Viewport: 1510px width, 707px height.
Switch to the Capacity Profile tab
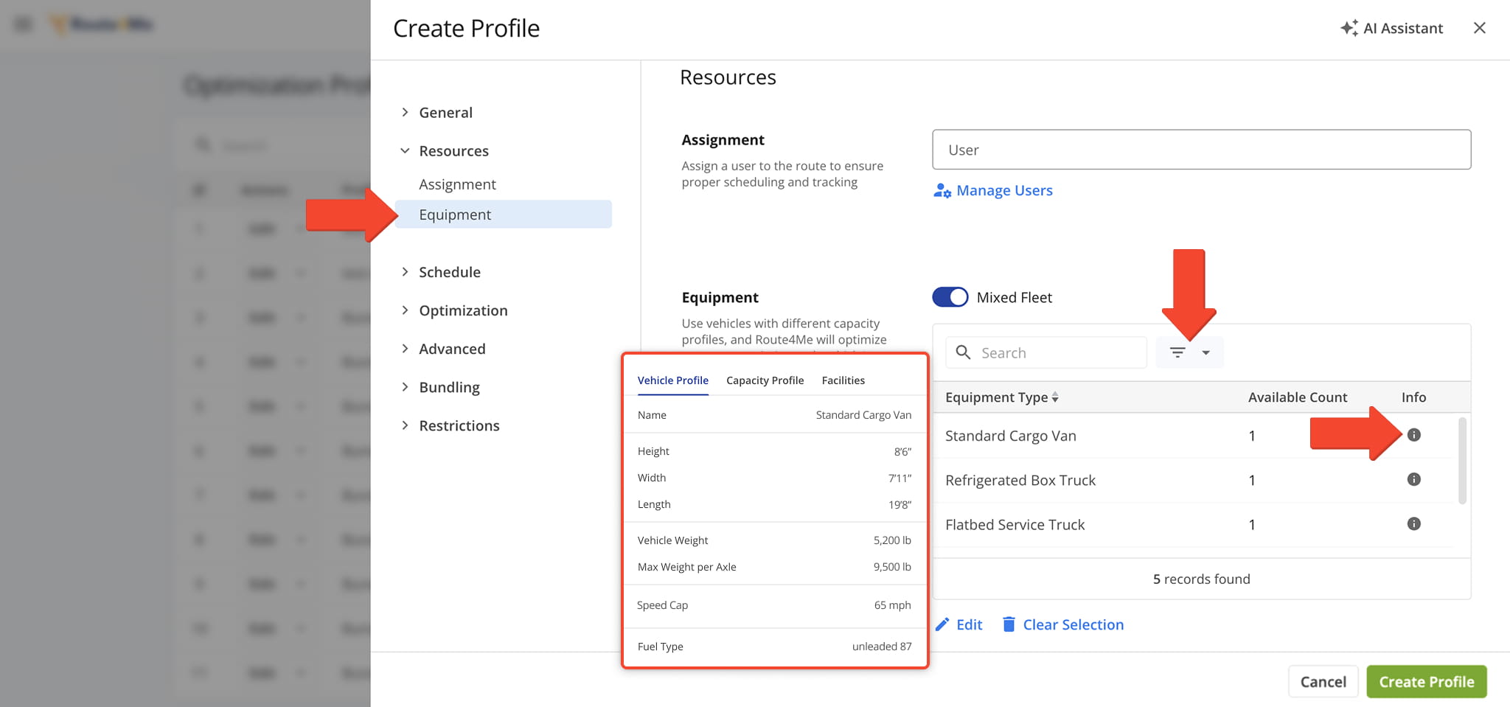(x=765, y=380)
